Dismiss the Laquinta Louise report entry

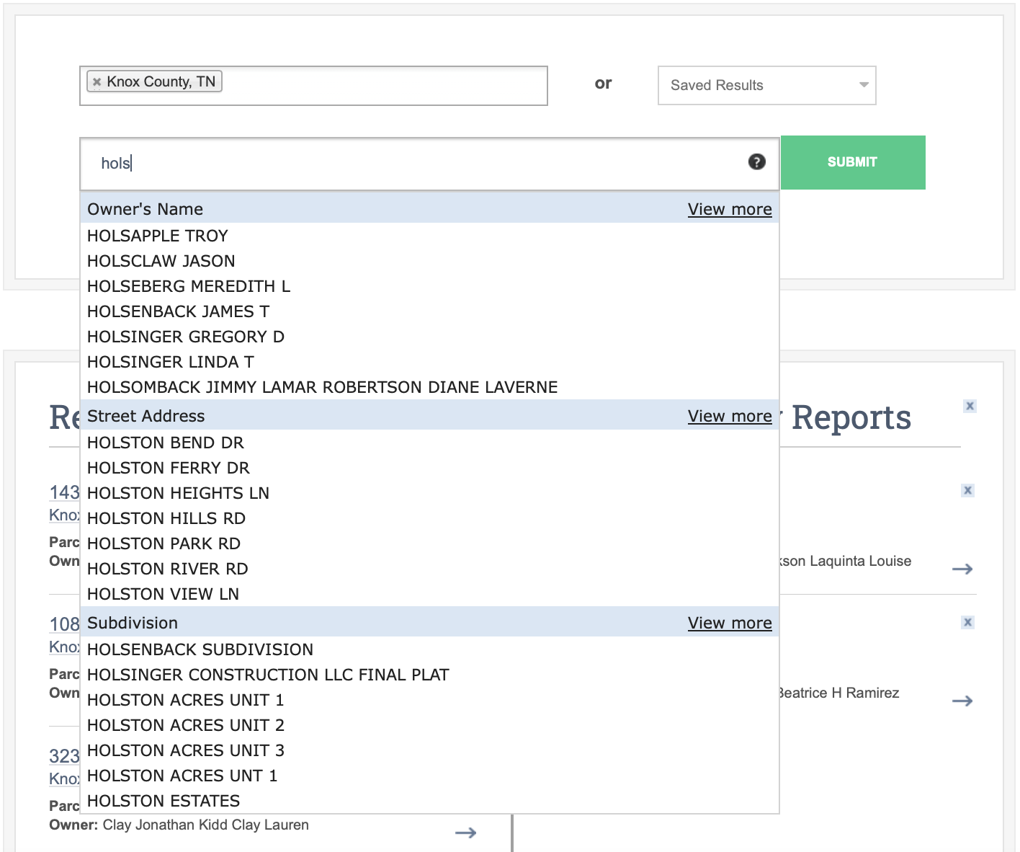(x=967, y=491)
